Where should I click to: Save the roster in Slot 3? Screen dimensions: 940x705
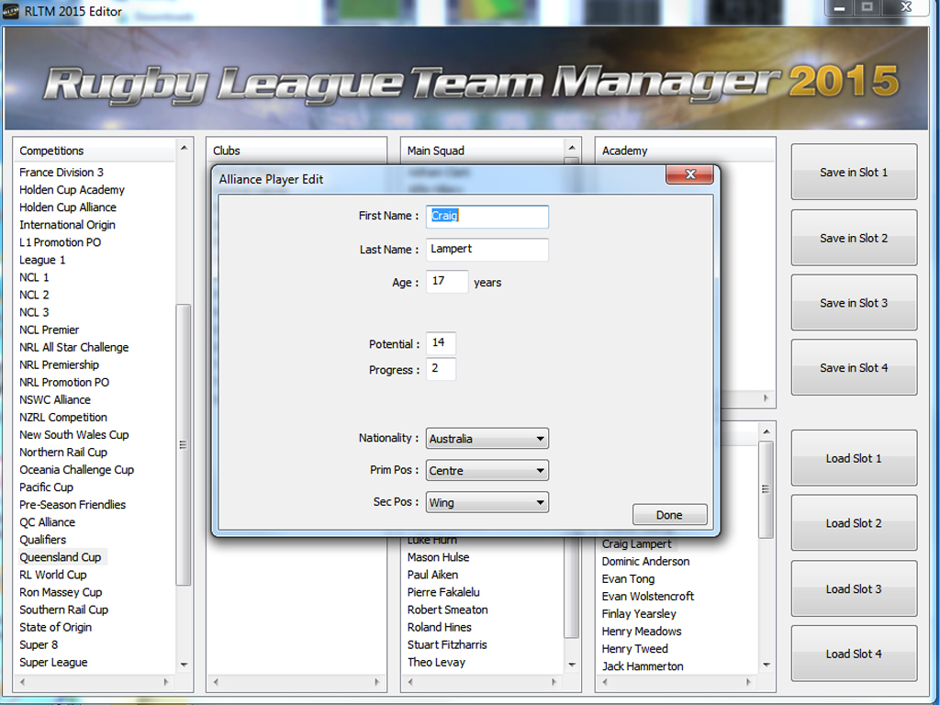coord(853,302)
